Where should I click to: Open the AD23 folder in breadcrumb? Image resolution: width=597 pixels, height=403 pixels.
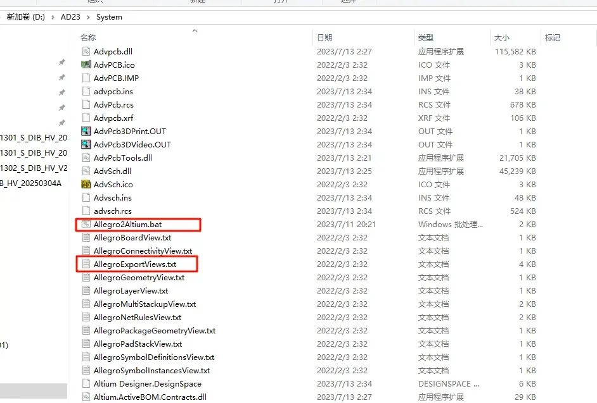pos(70,17)
